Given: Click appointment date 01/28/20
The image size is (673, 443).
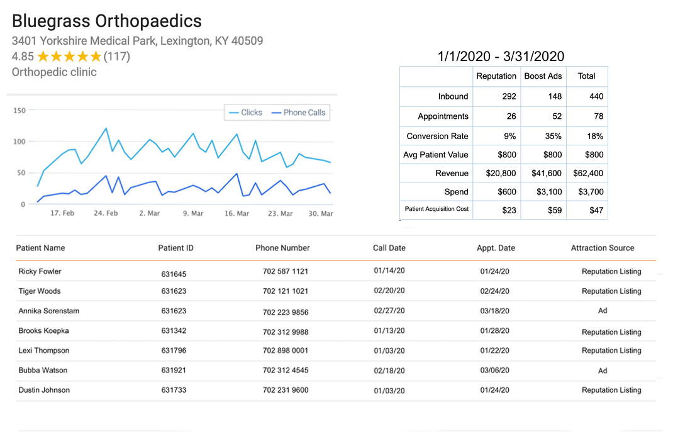Looking at the screenshot, I should pos(495,330).
